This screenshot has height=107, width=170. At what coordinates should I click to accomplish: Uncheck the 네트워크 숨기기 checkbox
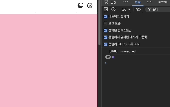tap(105, 16)
